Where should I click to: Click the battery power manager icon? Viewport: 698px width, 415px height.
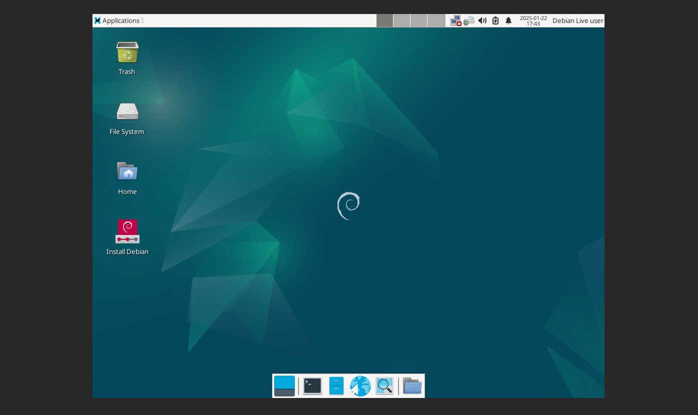point(495,20)
